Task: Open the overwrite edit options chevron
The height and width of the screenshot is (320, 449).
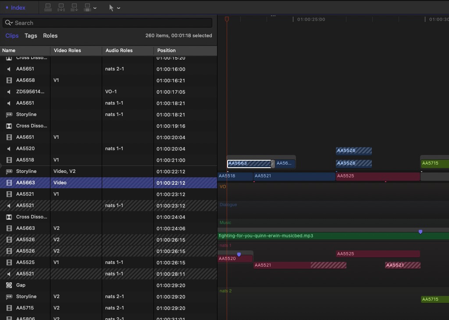Action: (x=96, y=7)
